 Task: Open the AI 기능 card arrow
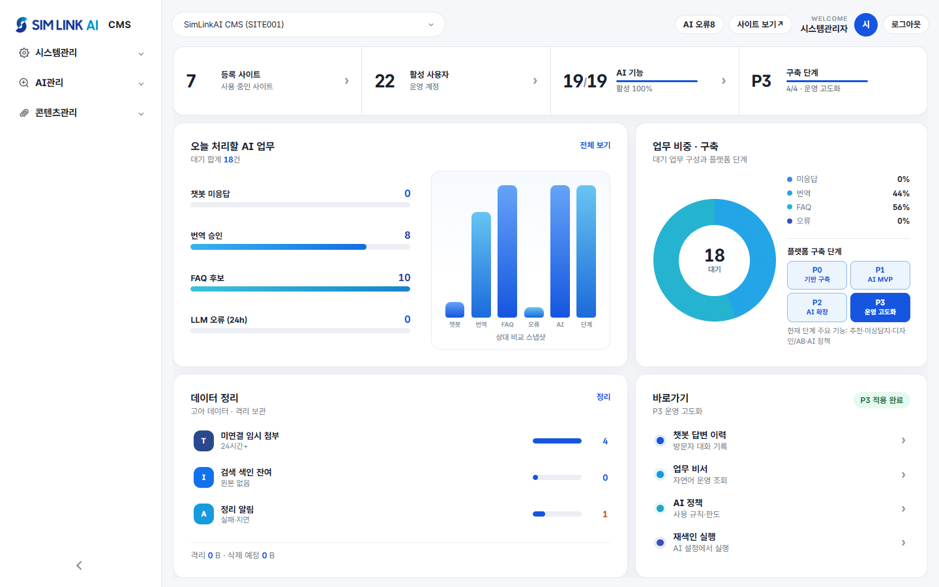(724, 81)
